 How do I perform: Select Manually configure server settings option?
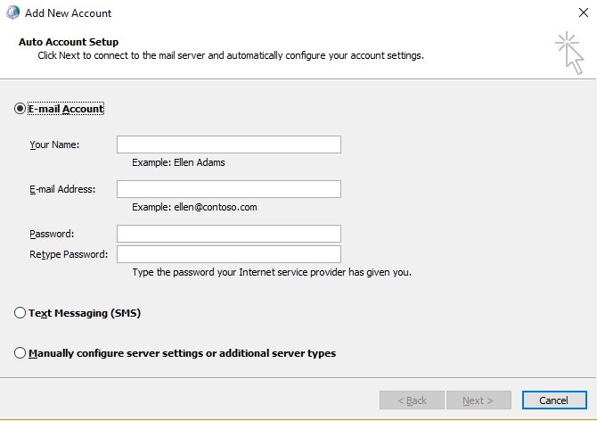tap(20, 353)
